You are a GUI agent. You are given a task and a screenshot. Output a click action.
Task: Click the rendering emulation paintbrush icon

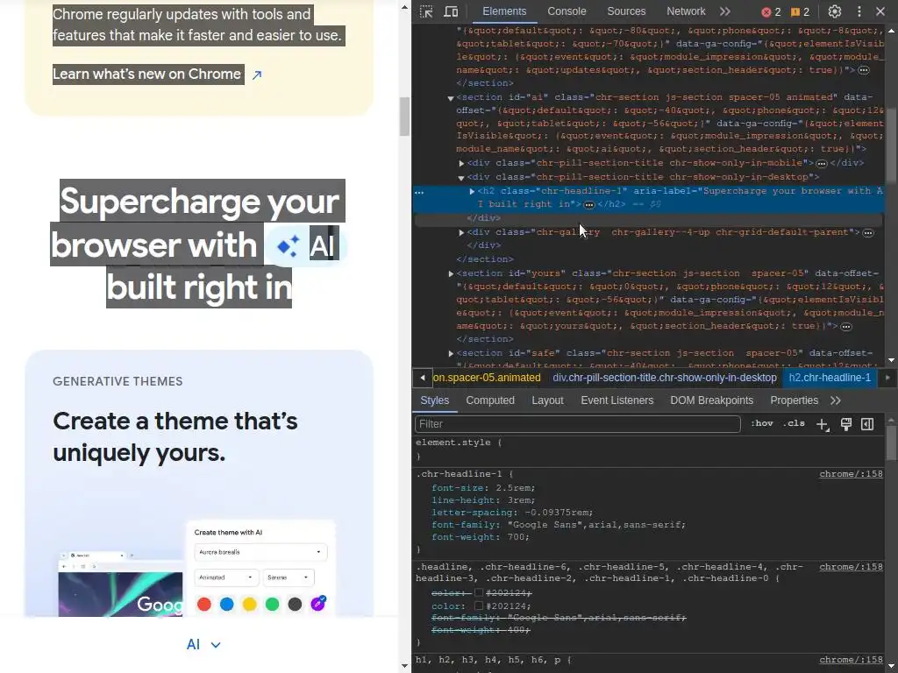pos(846,424)
